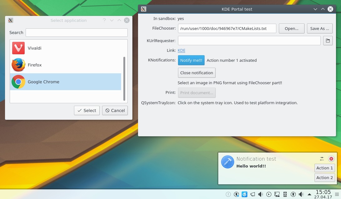Trigger Action 1 in the notification popup
Screen dimensions: 341x199
pyautogui.click(x=324, y=168)
